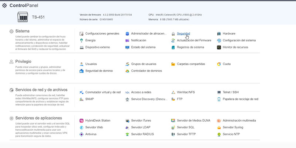Open the Acceso a redes icon
The image size is (296, 148).
[127, 92]
